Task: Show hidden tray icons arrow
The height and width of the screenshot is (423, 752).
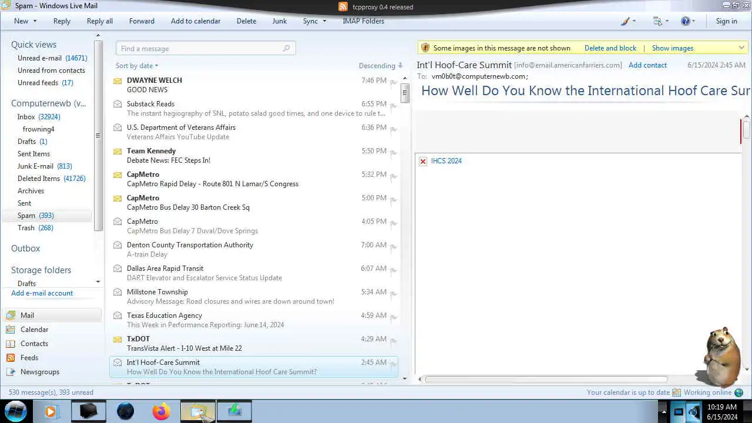Action: 663,412
